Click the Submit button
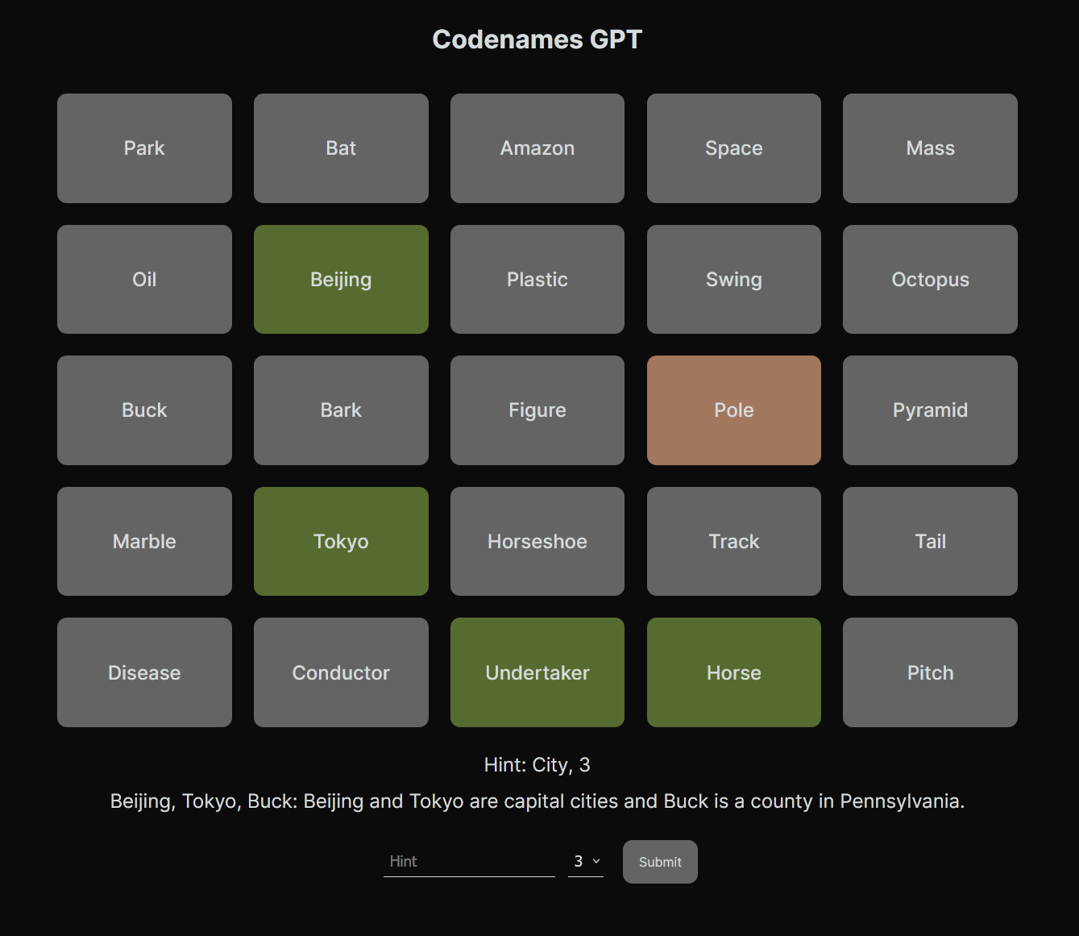Viewport: 1079px width, 936px height. 660,862
